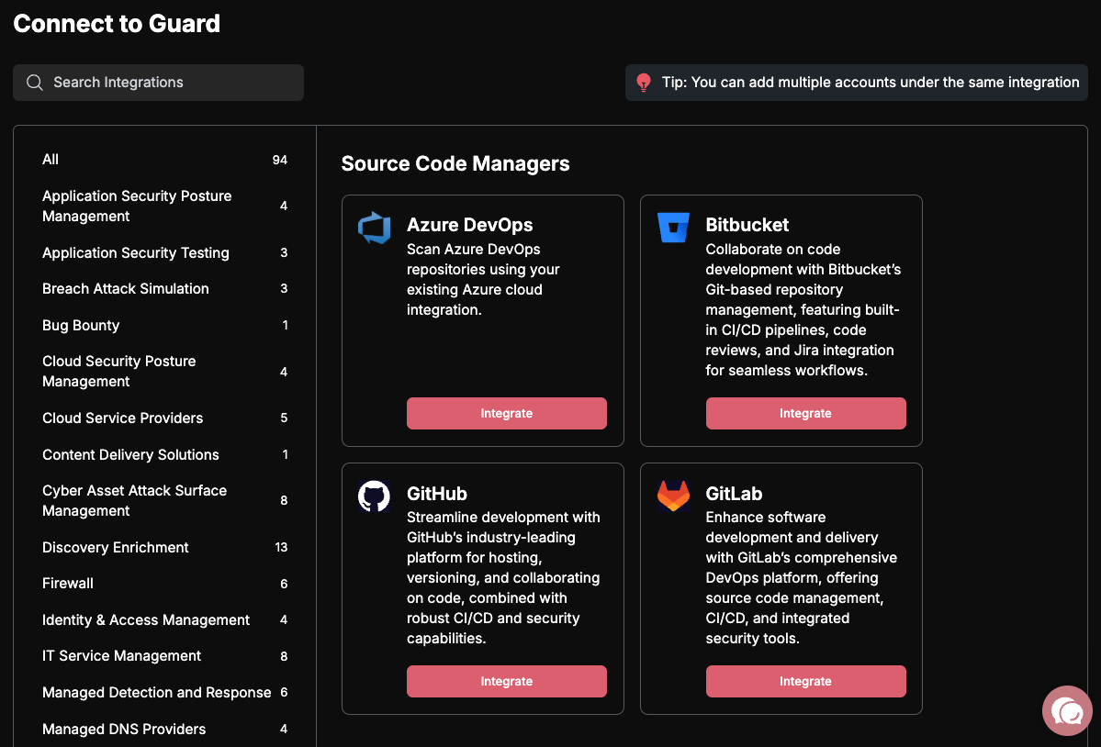The height and width of the screenshot is (747, 1101).
Task: Click the GitLab description text
Action: (x=801, y=577)
